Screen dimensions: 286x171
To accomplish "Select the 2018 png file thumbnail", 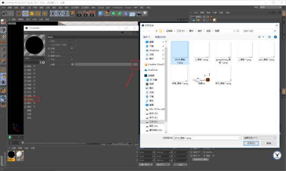I will [x=180, y=53].
